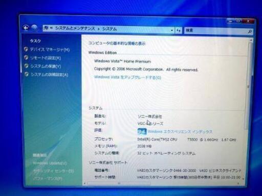The image size is (262, 196).
Task: Select システムとメンテナンス breadcrumb
Action: pyautogui.click(x=75, y=29)
